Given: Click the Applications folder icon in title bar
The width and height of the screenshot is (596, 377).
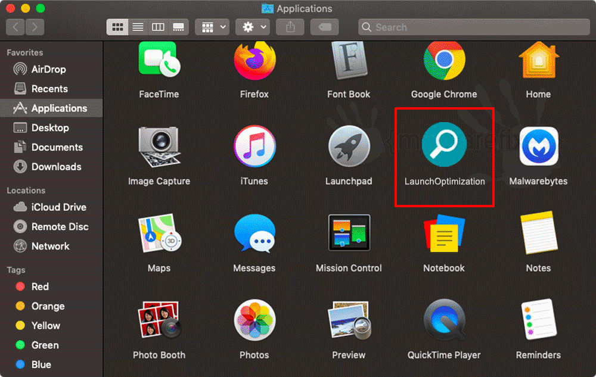Looking at the screenshot, I should pyautogui.click(x=268, y=9).
